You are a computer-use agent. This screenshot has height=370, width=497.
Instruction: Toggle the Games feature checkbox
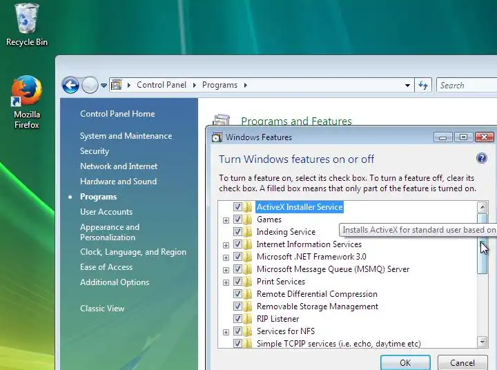pos(237,219)
